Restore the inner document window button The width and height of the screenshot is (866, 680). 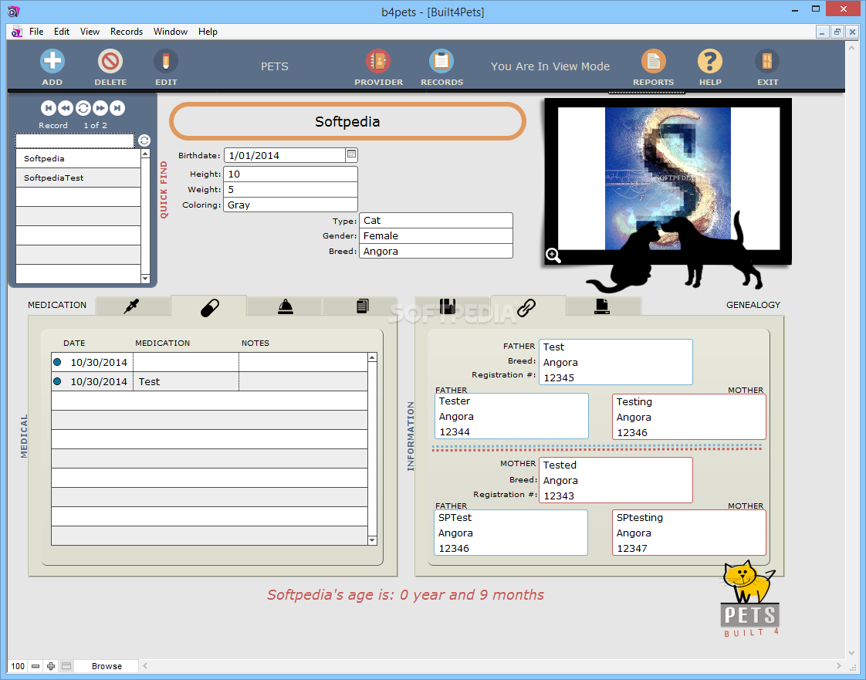(x=837, y=32)
